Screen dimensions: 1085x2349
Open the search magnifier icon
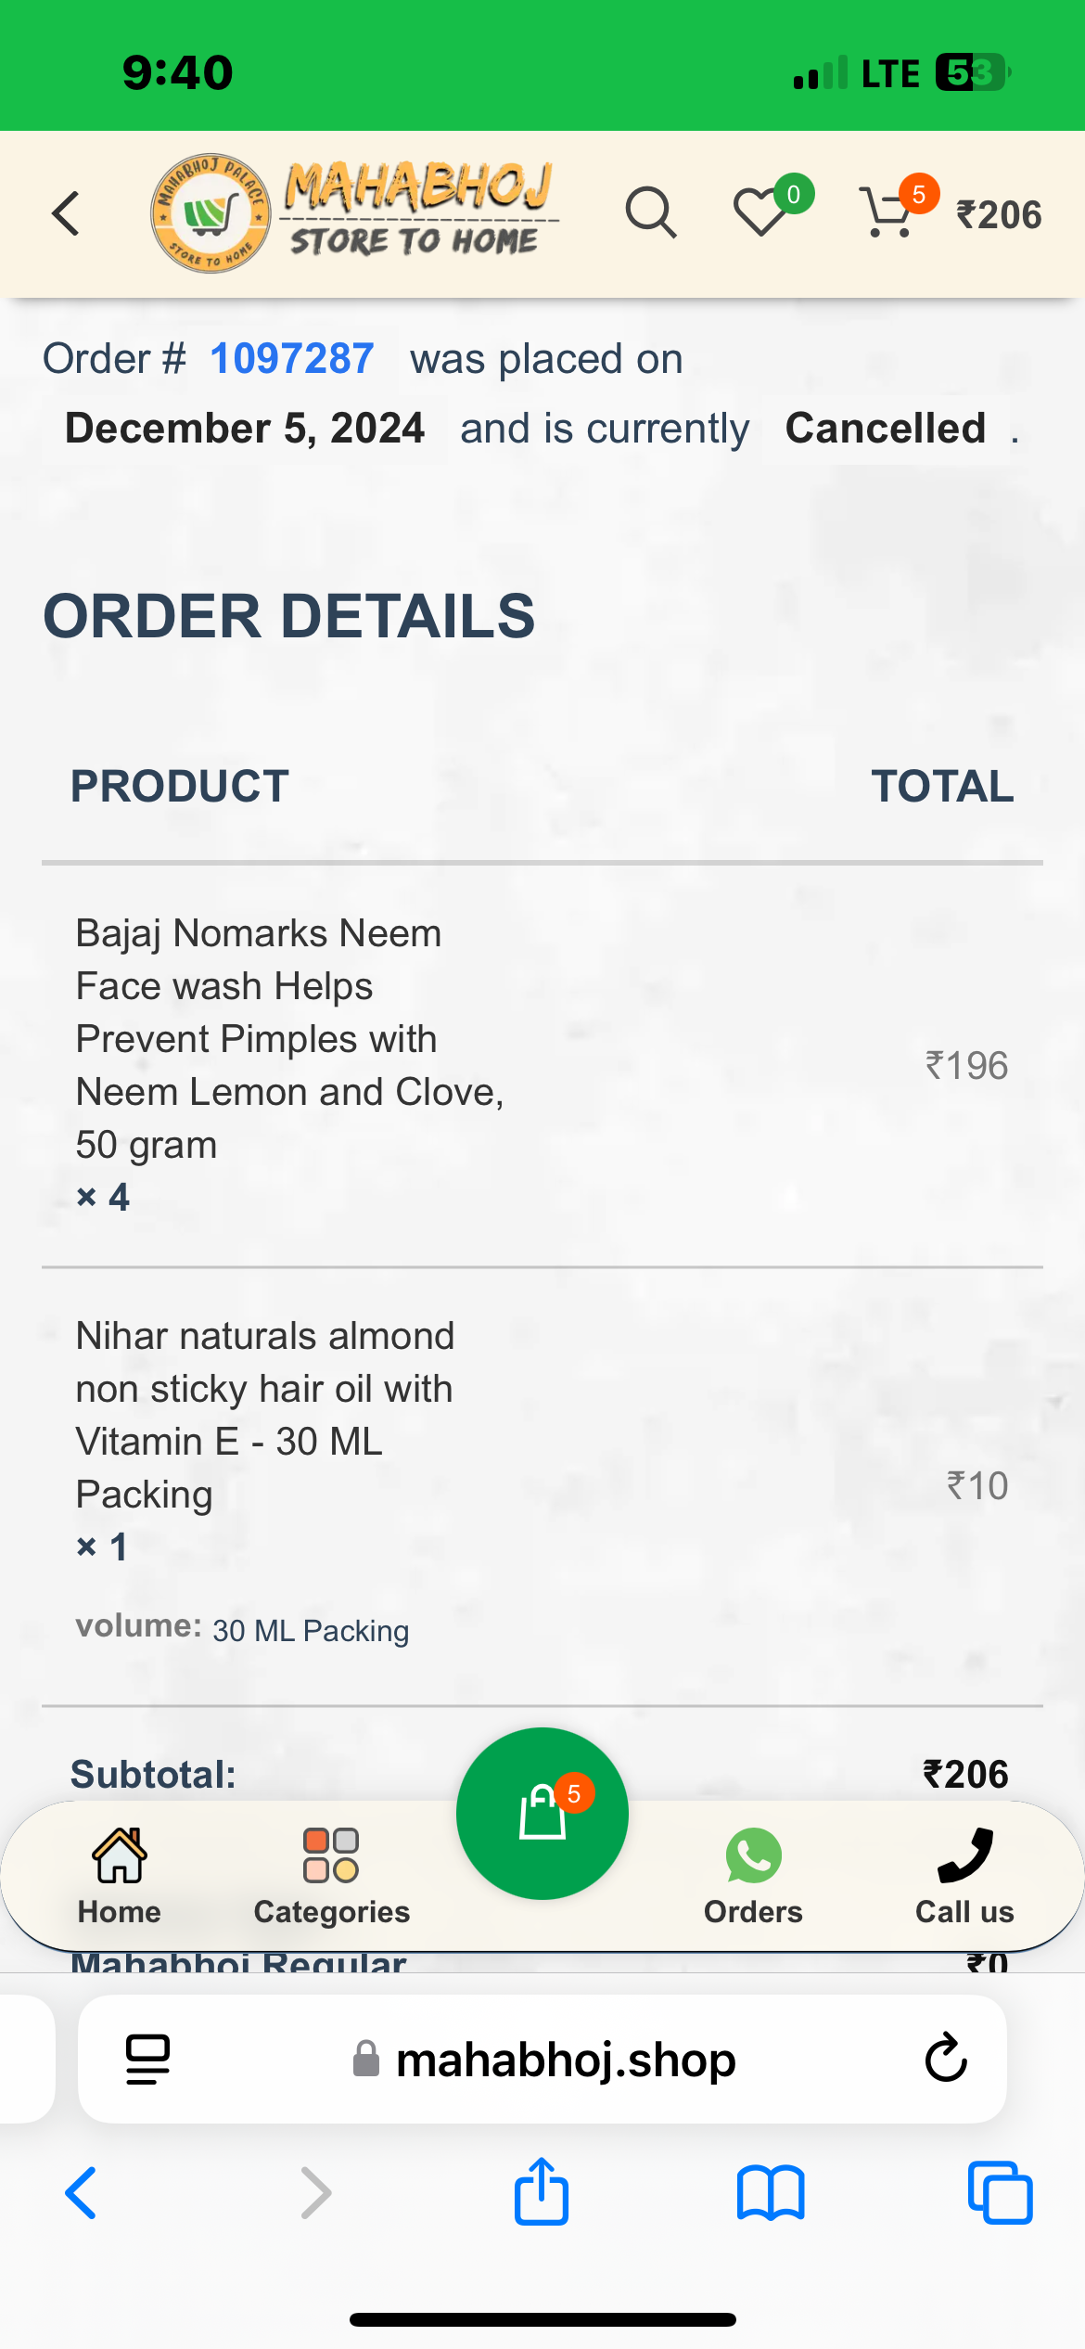pyautogui.click(x=650, y=213)
